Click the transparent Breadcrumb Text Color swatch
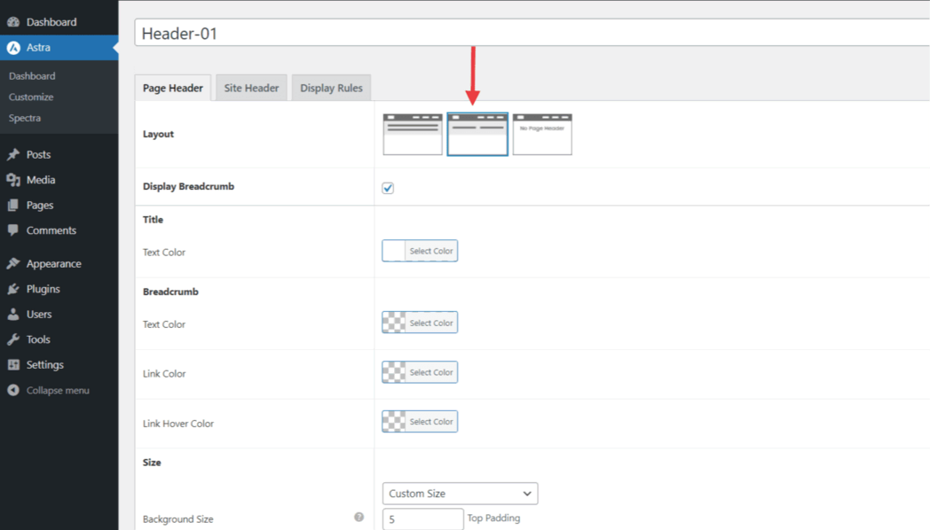 pyautogui.click(x=394, y=323)
